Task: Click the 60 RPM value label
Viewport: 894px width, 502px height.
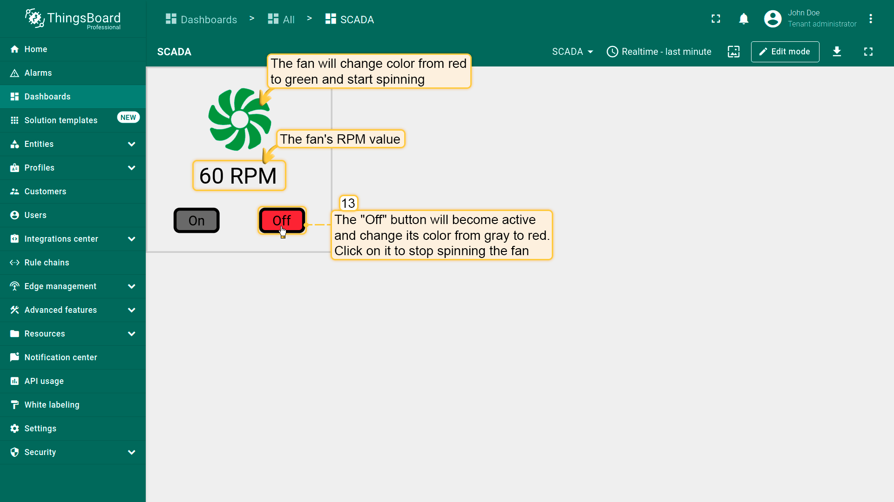Action: (238, 176)
